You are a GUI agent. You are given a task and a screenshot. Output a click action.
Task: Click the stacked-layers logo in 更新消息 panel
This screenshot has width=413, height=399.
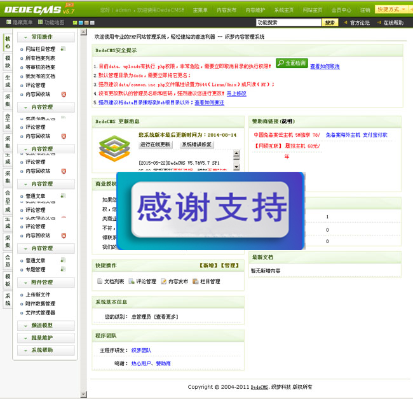click(x=114, y=148)
